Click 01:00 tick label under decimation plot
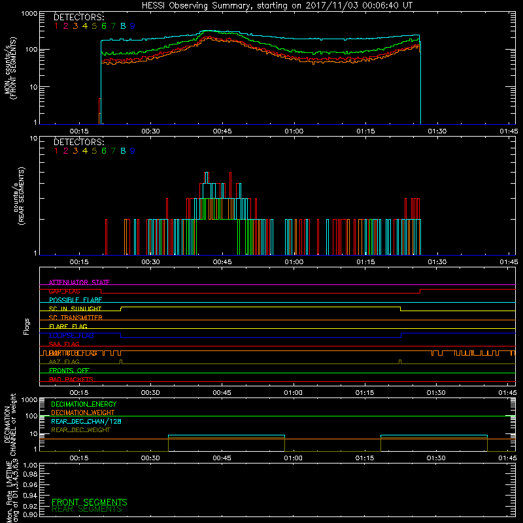Screen dimensions: 523x523 pyautogui.click(x=293, y=458)
